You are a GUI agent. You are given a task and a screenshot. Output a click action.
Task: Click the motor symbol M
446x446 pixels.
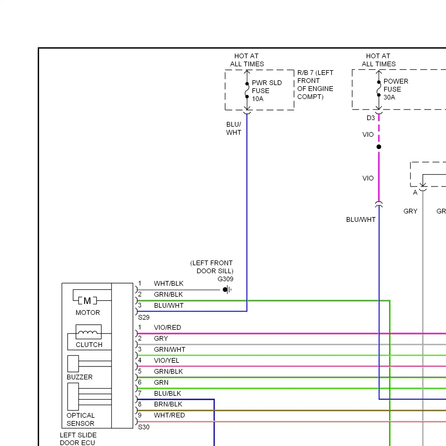tap(87, 301)
